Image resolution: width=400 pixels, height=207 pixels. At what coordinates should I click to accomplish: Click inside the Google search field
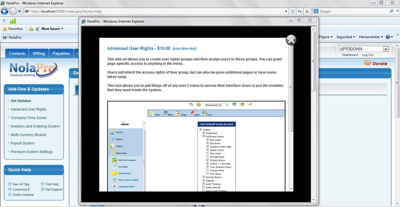(353, 11)
